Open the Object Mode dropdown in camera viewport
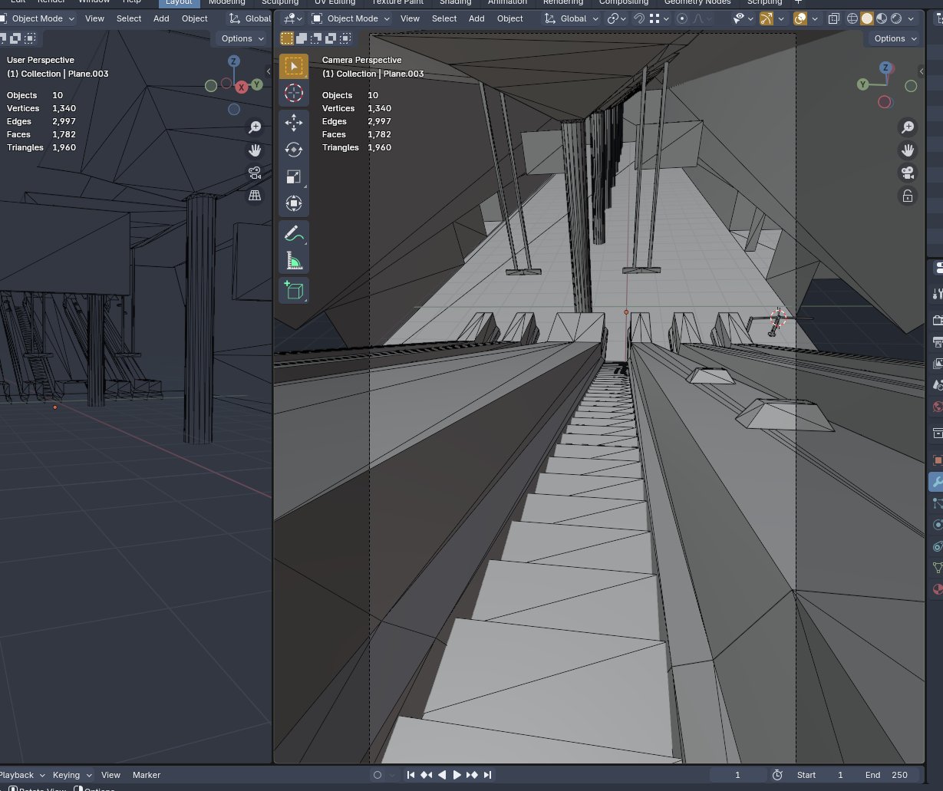 tap(351, 18)
